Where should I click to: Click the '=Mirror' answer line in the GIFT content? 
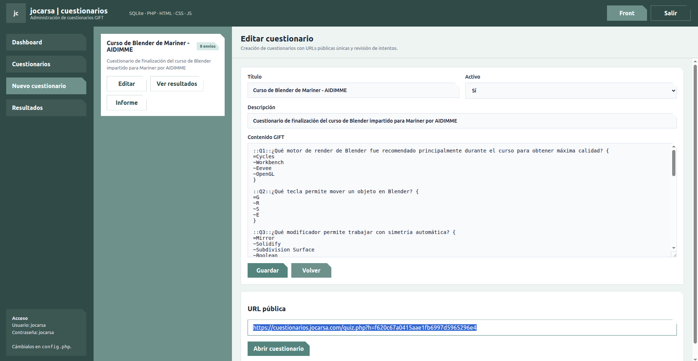(264, 238)
